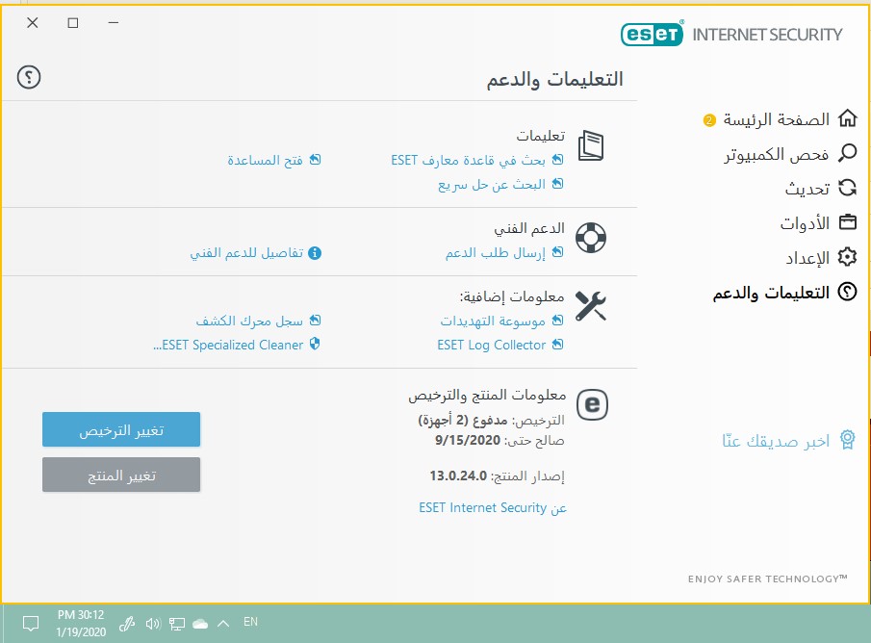Open الإعداد section in sidebar
The width and height of the screenshot is (871, 643).
tap(807, 258)
